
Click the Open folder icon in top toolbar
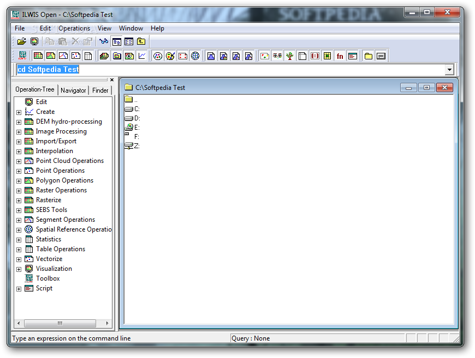[21, 41]
